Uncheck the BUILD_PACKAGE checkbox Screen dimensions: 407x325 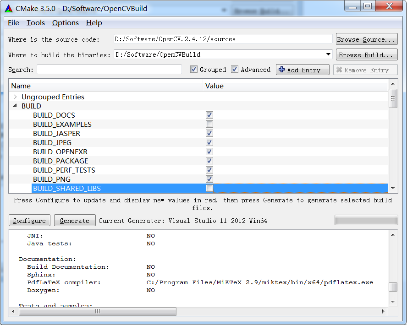[x=209, y=161]
